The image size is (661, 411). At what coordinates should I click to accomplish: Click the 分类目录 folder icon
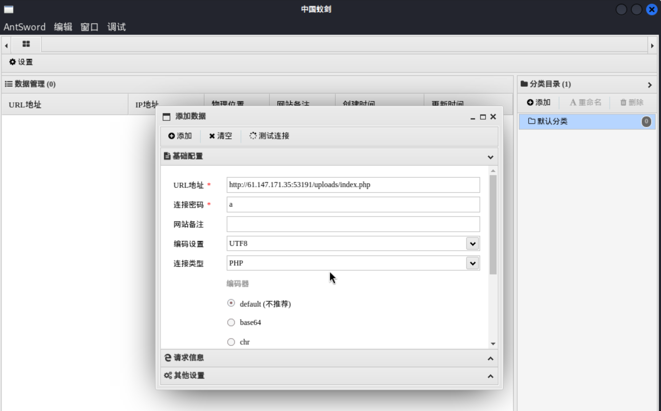[524, 83]
